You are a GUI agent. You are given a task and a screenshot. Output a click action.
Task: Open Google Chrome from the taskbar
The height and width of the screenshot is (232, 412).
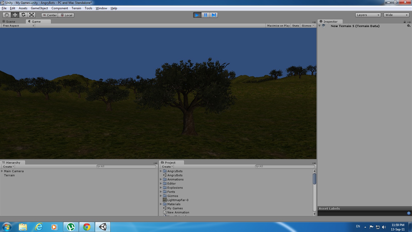87,227
